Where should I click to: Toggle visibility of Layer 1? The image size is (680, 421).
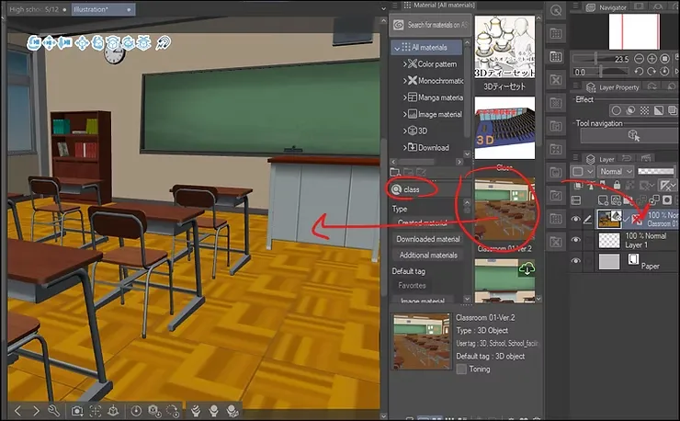[575, 240]
